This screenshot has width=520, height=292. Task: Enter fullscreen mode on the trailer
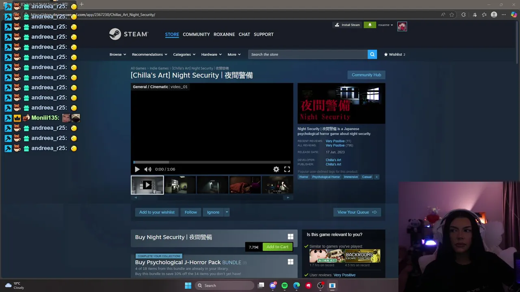pyautogui.click(x=287, y=169)
